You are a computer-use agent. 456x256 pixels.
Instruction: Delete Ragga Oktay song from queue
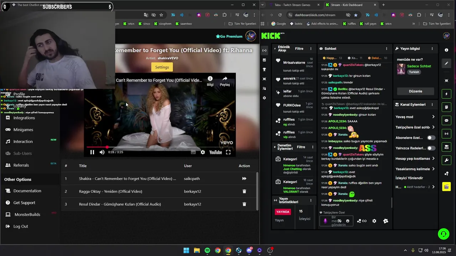click(244, 191)
